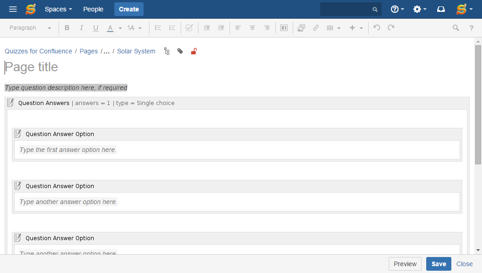Open page location tree icon

tap(166, 51)
